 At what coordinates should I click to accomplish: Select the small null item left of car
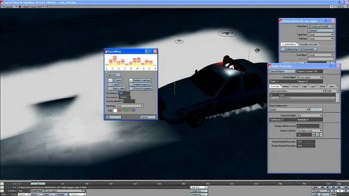pyautogui.click(x=179, y=41)
